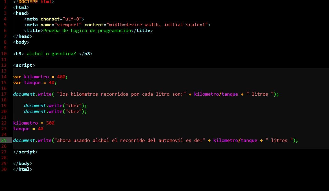329x191 pixels.
Task: Click the 'var tanque = 40;' statement
Action: pos(35,82)
